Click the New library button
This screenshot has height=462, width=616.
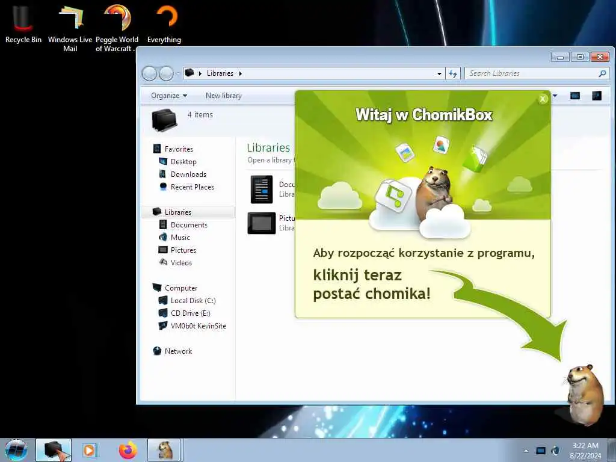coord(224,96)
